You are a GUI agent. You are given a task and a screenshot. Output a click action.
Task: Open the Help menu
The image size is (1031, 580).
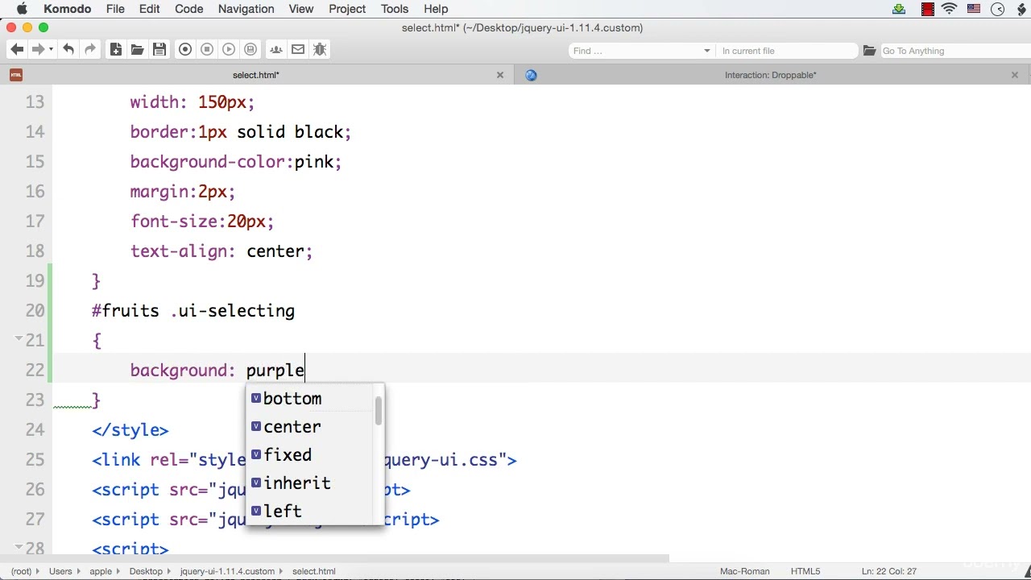(436, 9)
